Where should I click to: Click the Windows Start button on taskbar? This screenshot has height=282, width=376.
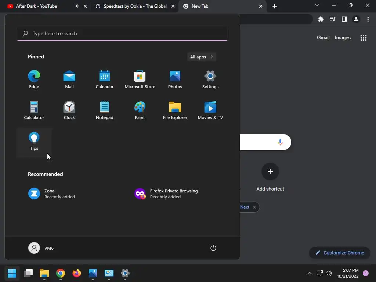click(12, 273)
